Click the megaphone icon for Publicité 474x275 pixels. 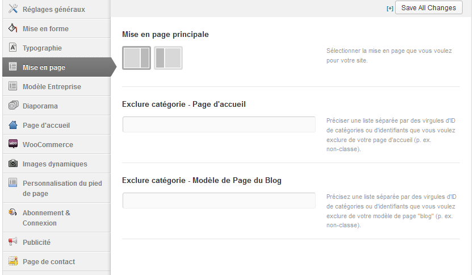[13, 242]
